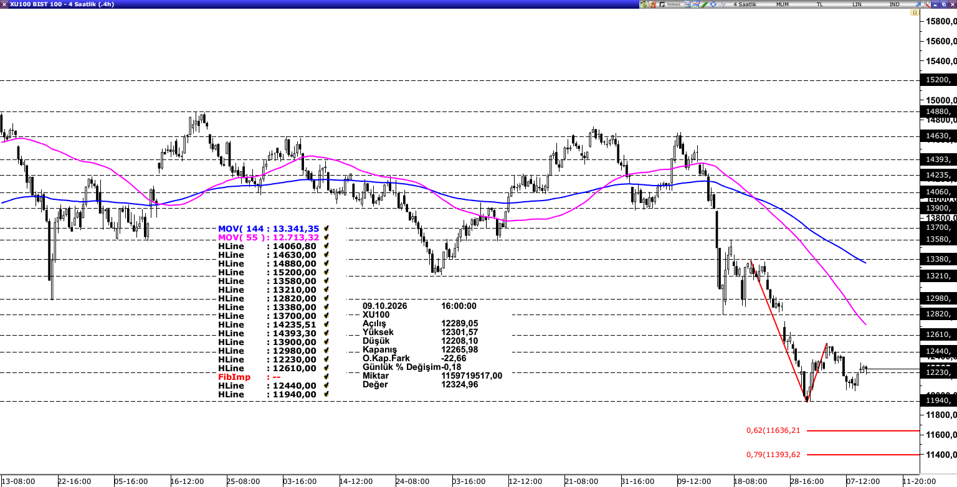This screenshot has width=957, height=487.
Task: Open chart settings via the wrench icon
Action: coord(926,4)
